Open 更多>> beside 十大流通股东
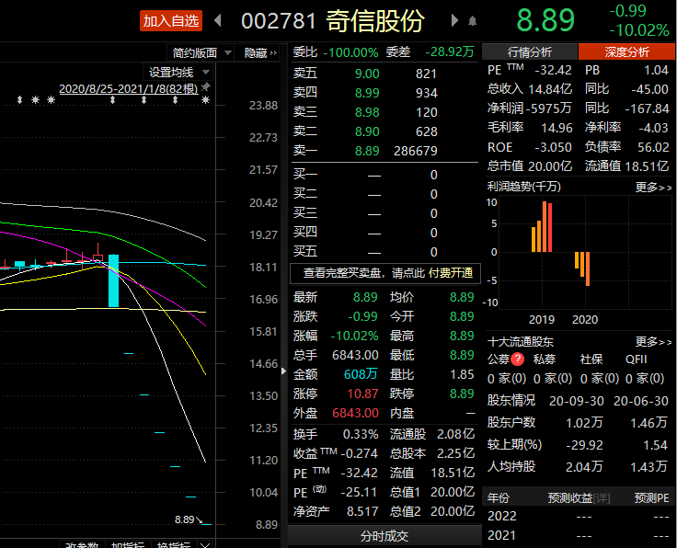Viewport: 677px width, 548px height. point(653,342)
